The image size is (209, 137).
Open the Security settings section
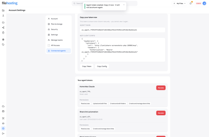coord(58,30)
